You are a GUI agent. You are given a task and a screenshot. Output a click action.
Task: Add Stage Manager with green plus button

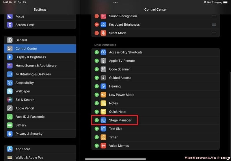(97, 120)
